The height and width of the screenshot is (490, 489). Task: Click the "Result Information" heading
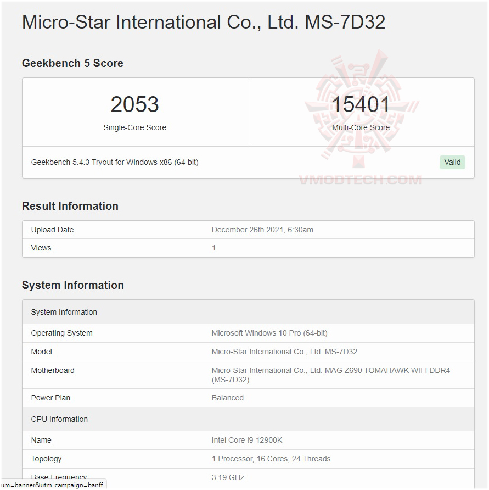click(70, 206)
